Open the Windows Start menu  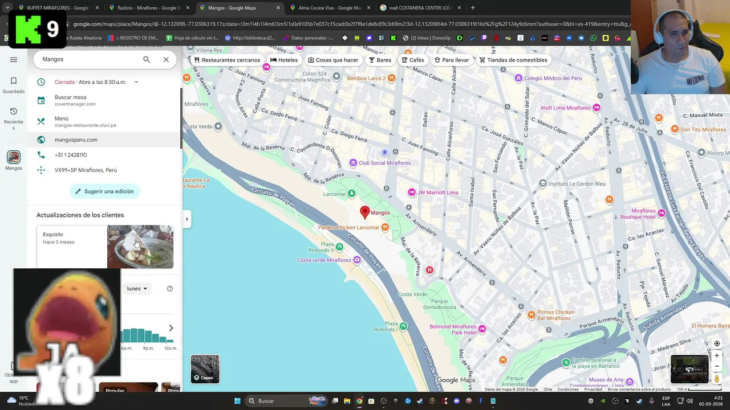(237, 401)
